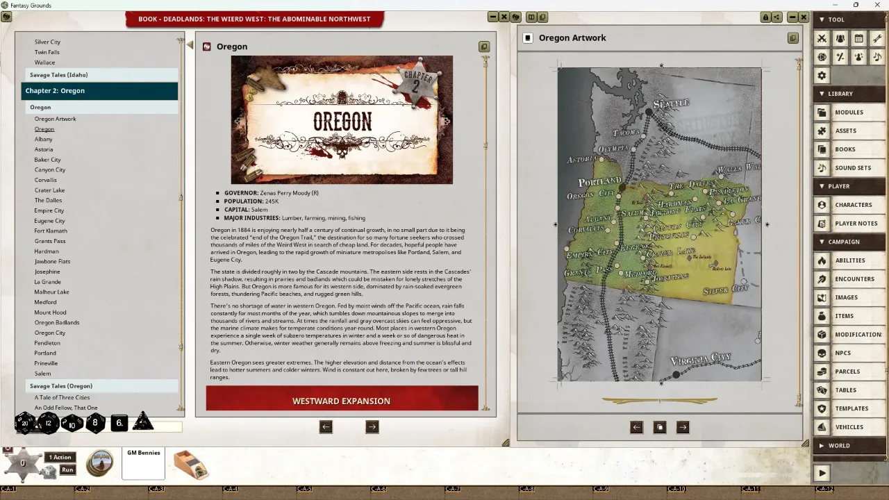889x500 pixels.
Task: Pick up the d8 die
Action: coord(95,422)
